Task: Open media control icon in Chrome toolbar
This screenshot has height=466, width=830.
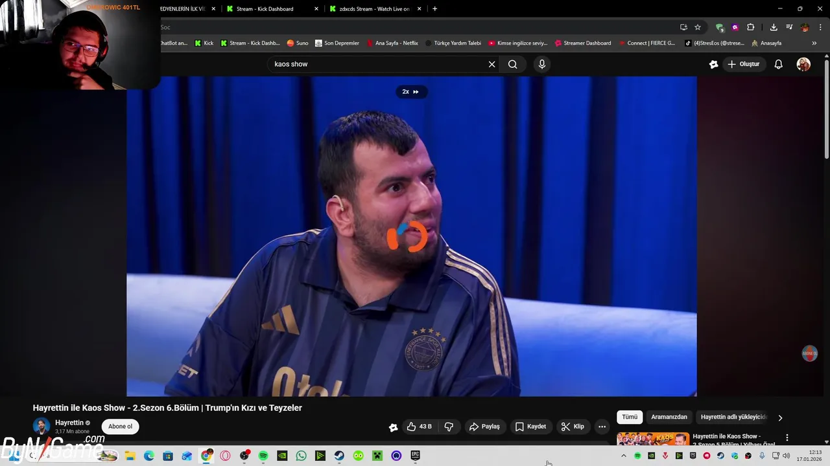Action: 789,27
